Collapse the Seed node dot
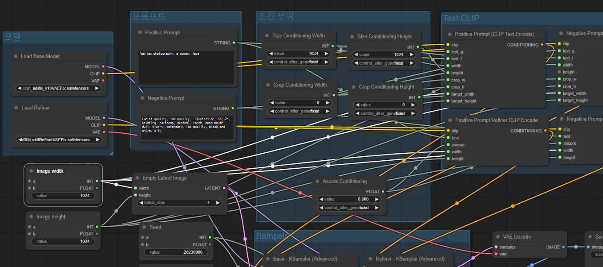The image size is (603, 267). click(145, 227)
